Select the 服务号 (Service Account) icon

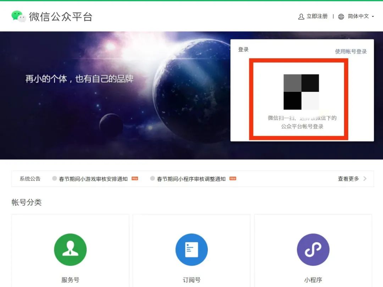pyautogui.click(x=70, y=249)
